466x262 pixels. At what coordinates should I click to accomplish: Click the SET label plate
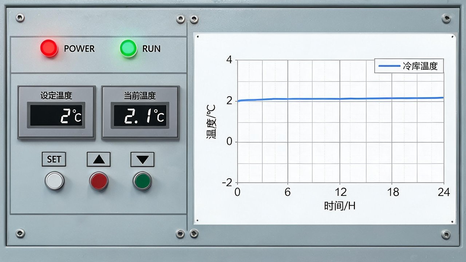[x=54, y=159]
